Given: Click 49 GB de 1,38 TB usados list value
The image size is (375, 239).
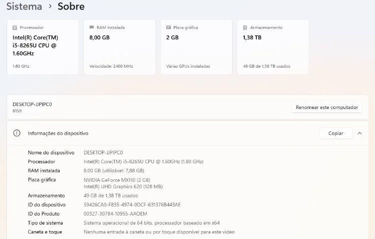Looking at the screenshot, I should click(x=111, y=196).
